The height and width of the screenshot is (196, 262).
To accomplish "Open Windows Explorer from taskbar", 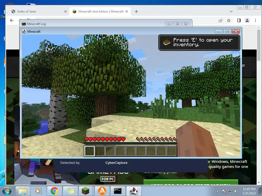I will pyautogui.click(x=23, y=191).
